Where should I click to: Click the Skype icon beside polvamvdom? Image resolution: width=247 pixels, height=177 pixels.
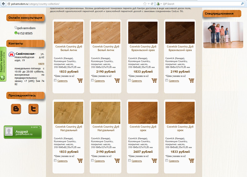coord(16,27)
